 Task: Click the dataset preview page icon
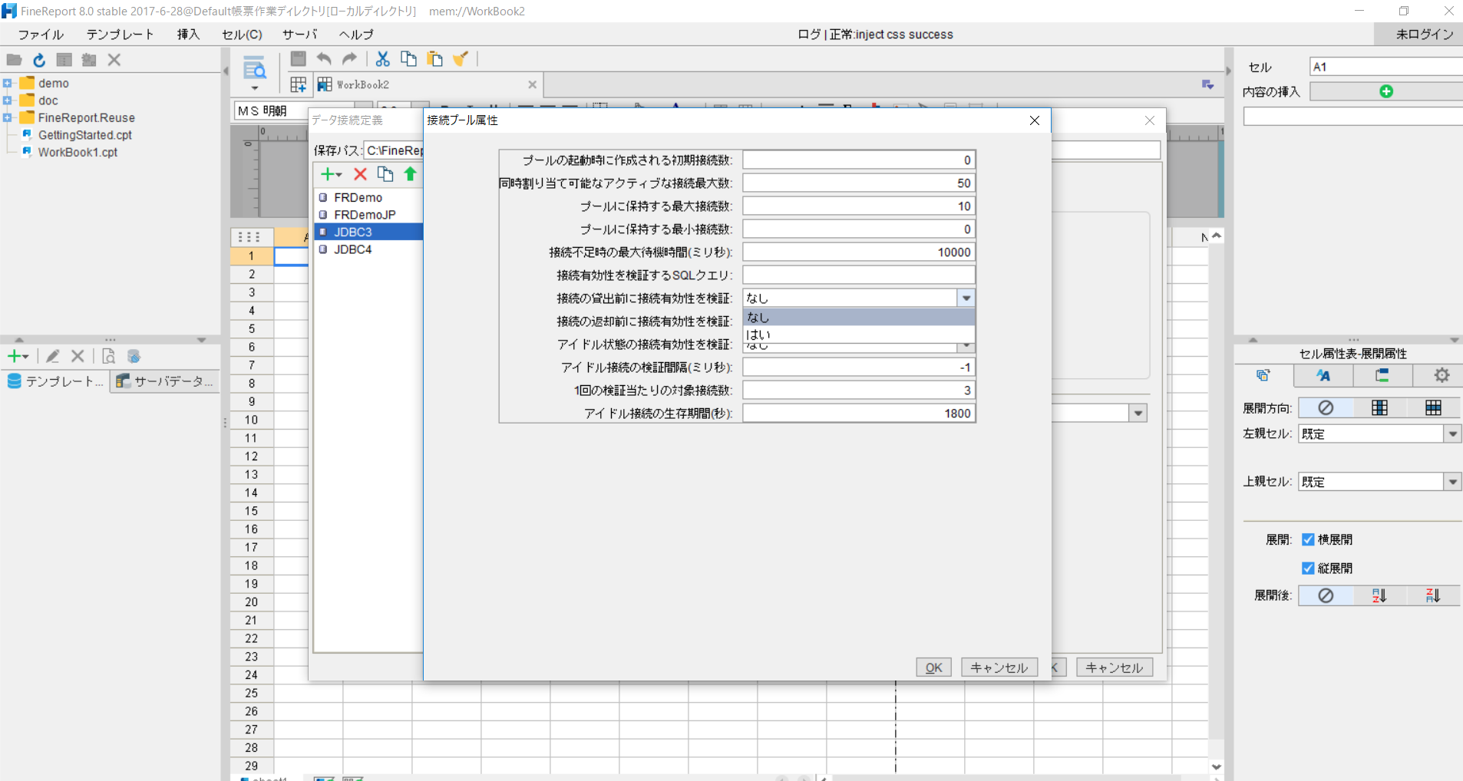[109, 356]
